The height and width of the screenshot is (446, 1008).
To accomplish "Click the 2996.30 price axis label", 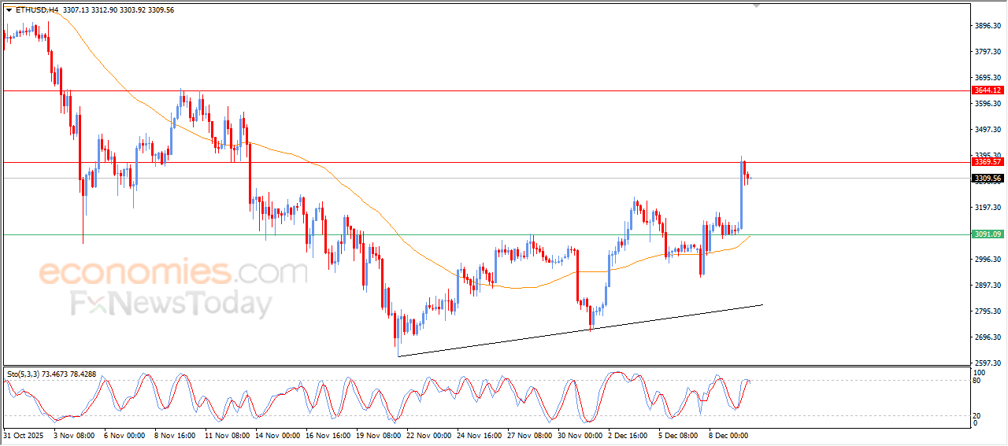I will click(988, 260).
